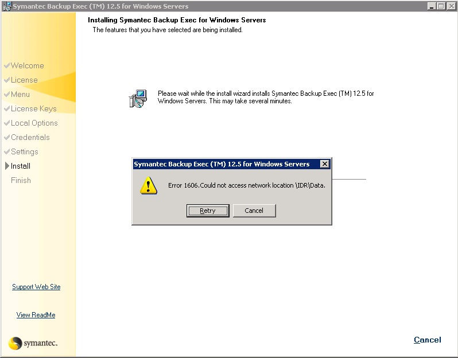Click the heading 'Installing Symantec Backup Exec for Windows Servers'
This screenshot has height=358, width=458.
click(x=177, y=20)
